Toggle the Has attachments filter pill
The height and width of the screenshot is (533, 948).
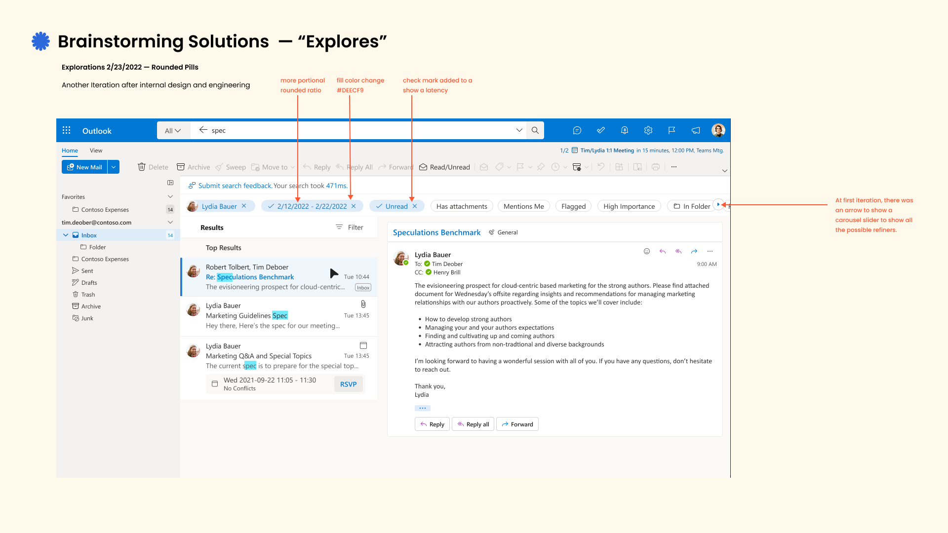[462, 206]
